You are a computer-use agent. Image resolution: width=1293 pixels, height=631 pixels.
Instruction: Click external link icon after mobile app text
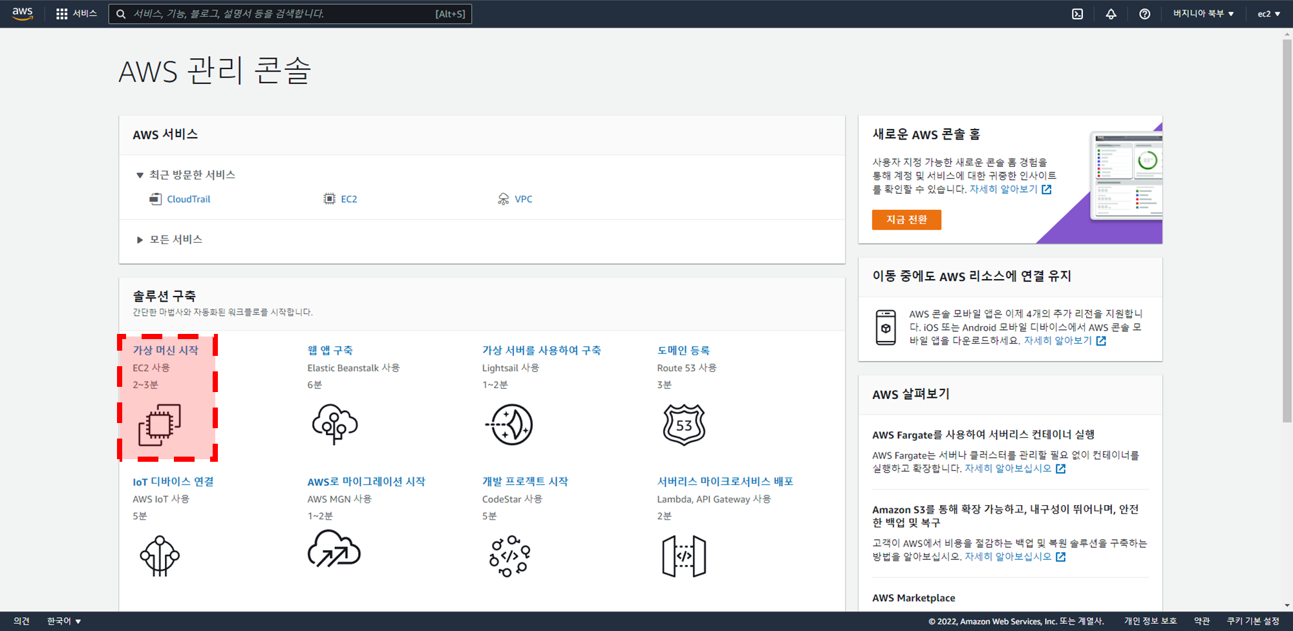pos(1101,340)
